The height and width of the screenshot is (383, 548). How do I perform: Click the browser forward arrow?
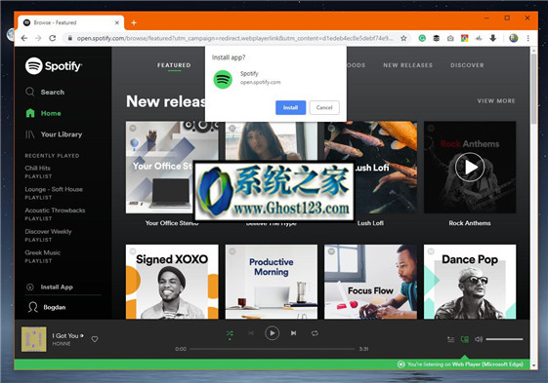coord(38,38)
